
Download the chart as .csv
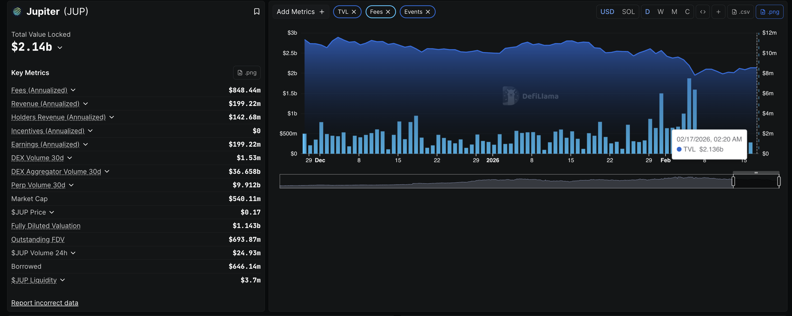tap(740, 12)
